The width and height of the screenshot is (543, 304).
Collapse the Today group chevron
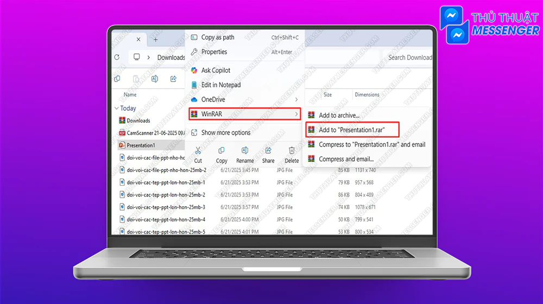point(117,109)
